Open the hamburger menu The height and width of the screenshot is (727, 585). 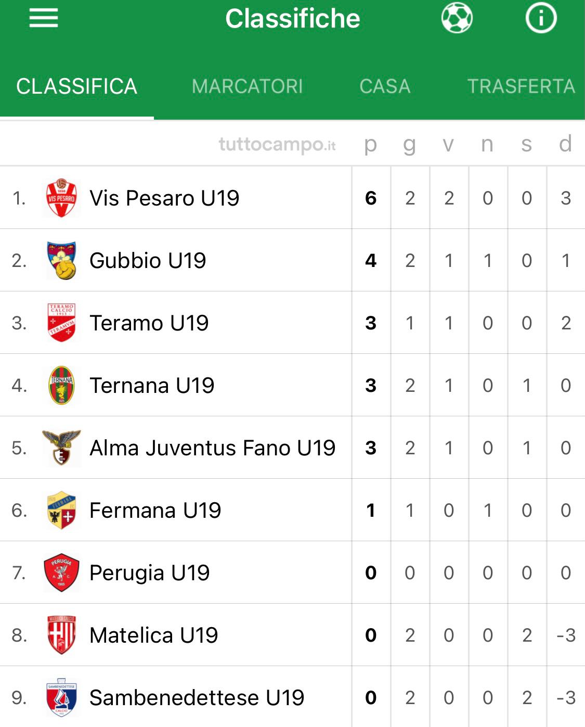[x=44, y=19]
